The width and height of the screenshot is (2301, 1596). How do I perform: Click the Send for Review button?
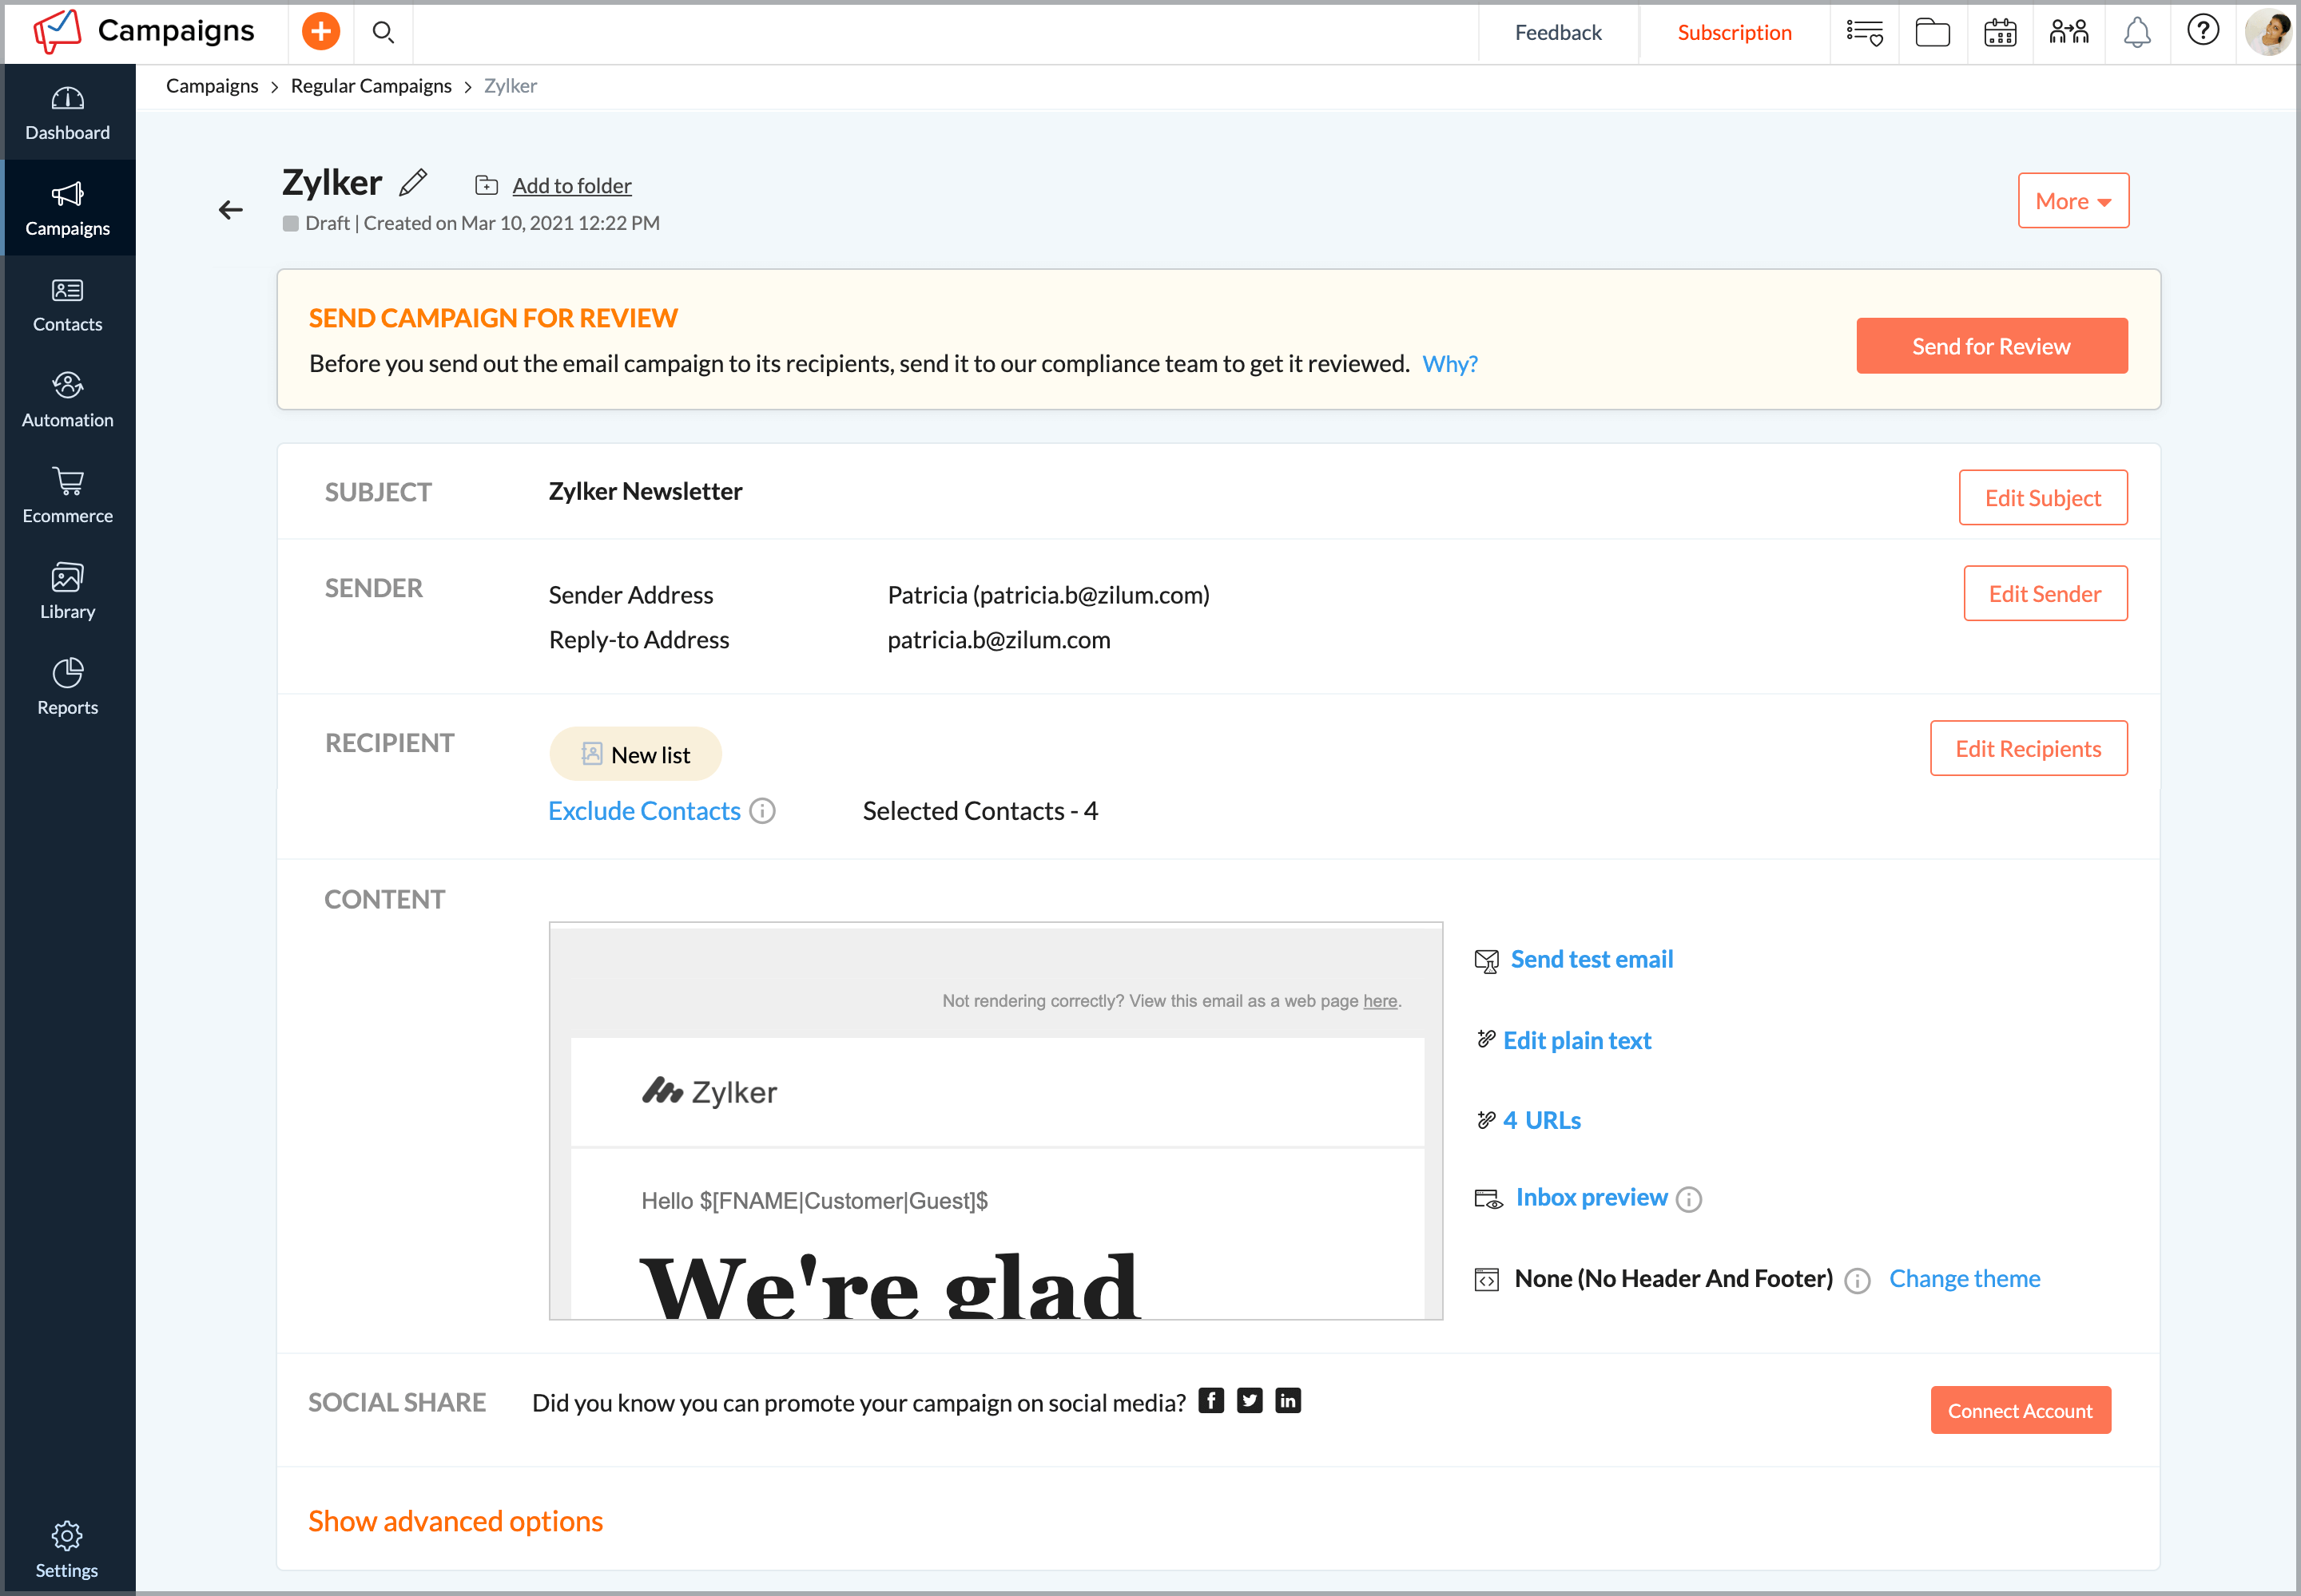(1991, 345)
